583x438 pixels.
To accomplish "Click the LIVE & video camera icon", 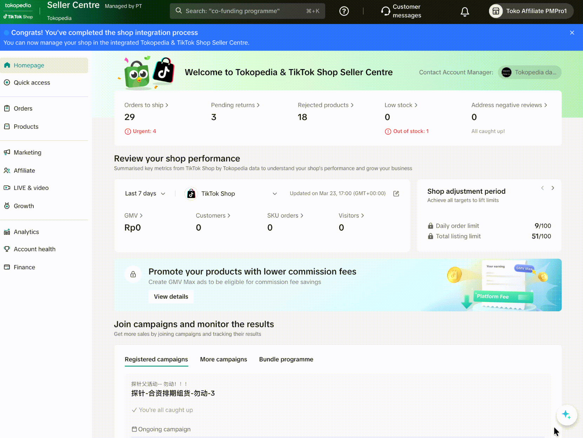I will pyautogui.click(x=7, y=188).
